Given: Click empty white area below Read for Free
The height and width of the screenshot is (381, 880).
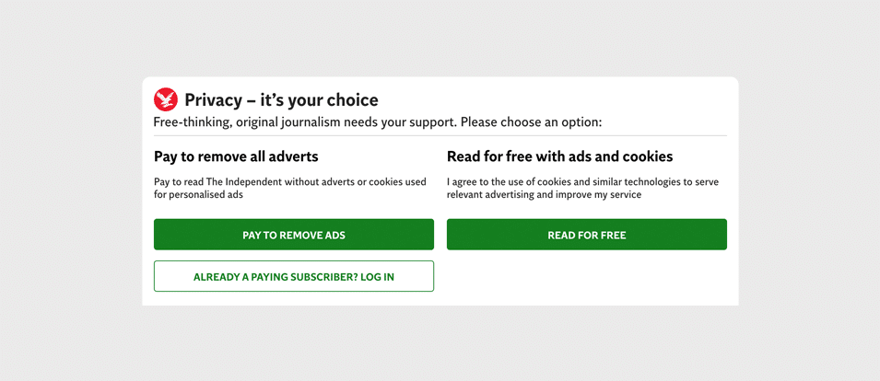Looking at the screenshot, I should point(586,277).
